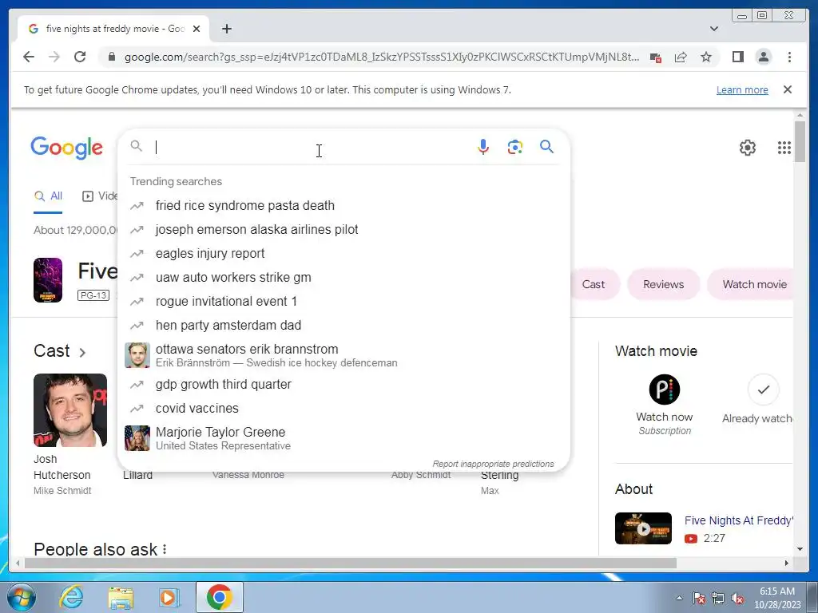Open Chrome three-dot menu

pos(789,57)
